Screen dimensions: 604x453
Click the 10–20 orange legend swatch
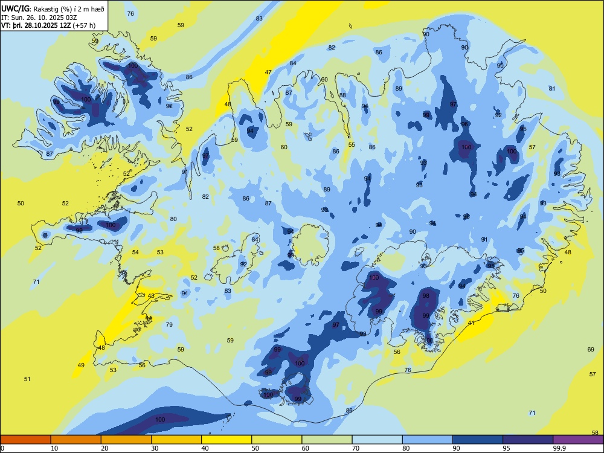coord(76,440)
